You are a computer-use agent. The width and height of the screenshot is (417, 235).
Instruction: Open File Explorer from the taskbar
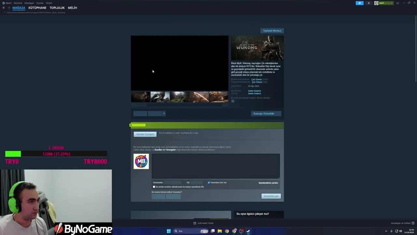point(220,231)
